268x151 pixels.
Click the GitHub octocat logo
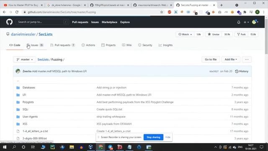9,22
